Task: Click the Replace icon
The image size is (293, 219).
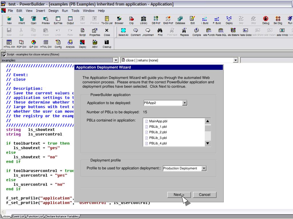Action: pyautogui.click(x=185, y=32)
